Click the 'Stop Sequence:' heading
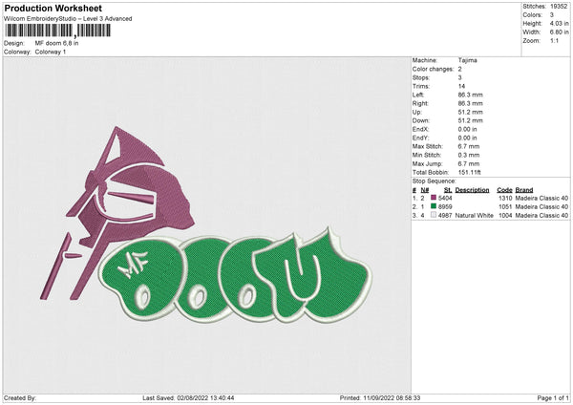573x405 pixels. (435, 181)
